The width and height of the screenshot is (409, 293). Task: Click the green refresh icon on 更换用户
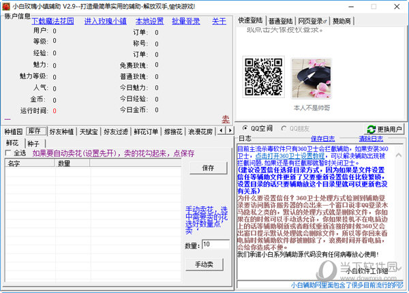[x=371, y=129]
